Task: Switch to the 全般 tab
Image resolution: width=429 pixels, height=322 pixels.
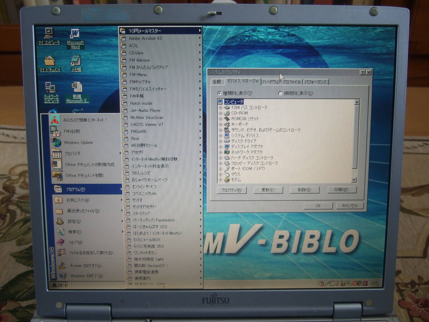Action: pyautogui.click(x=217, y=82)
